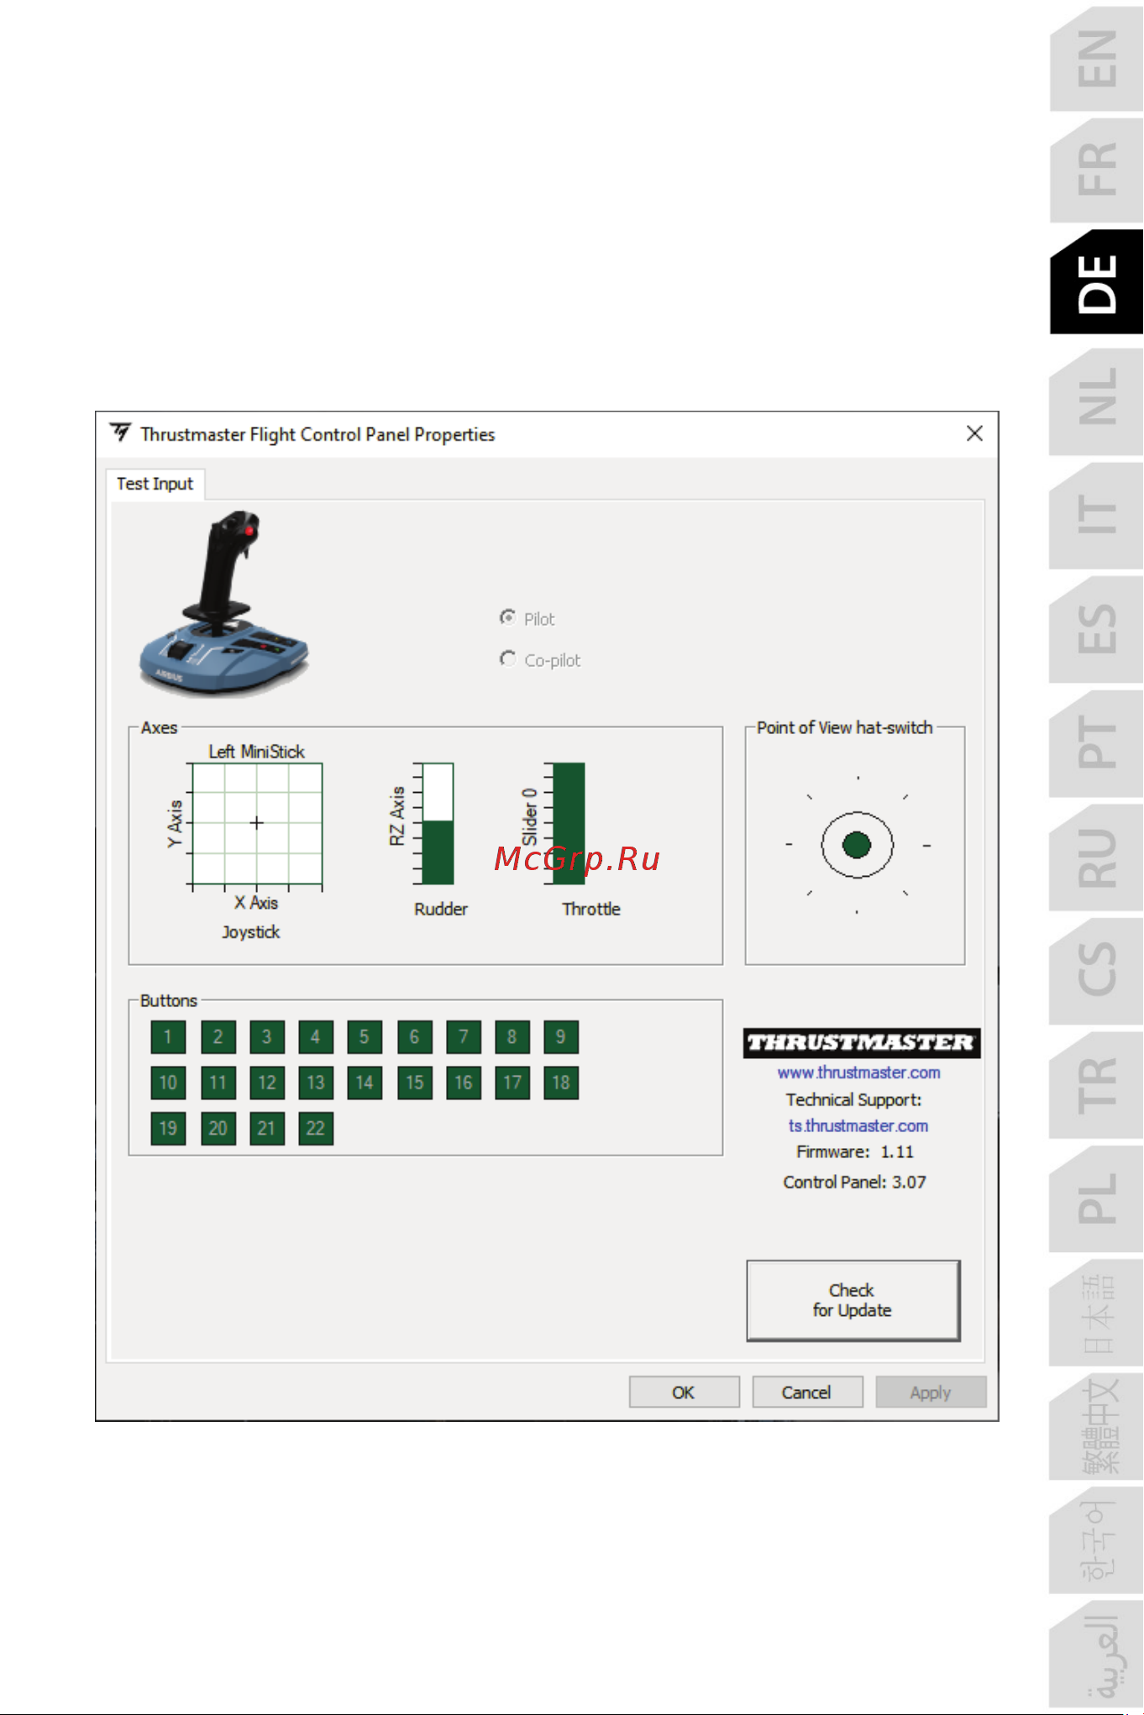
Task: Click the Rudder RZ Axis bar
Action: pyautogui.click(x=437, y=823)
